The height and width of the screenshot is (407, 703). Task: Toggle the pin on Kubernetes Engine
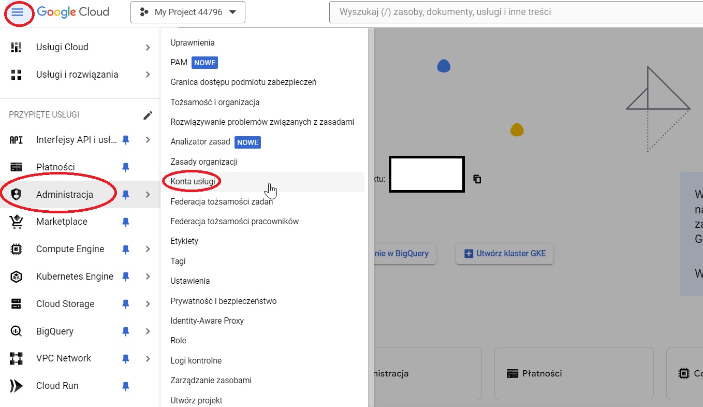click(125, 277)
